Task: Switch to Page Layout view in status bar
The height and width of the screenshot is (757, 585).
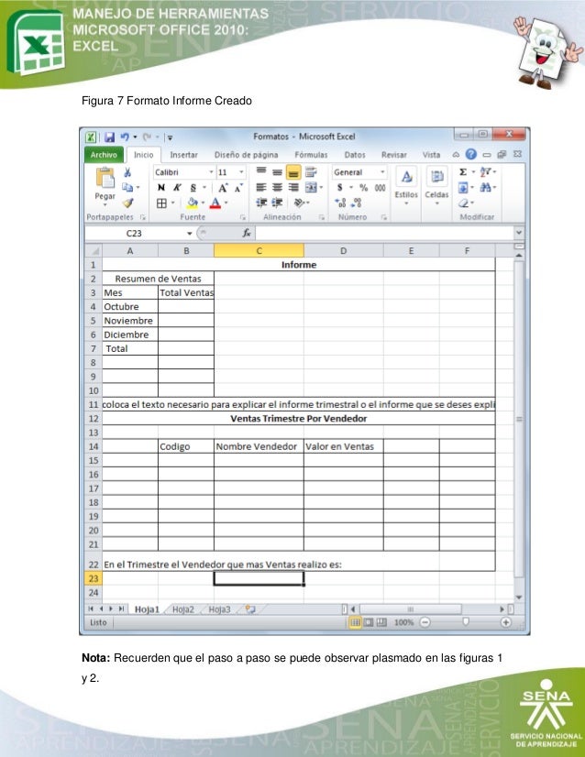Action: coord(369,622)
